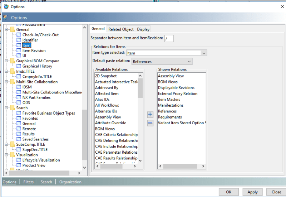Click the CmpnyInfo.TITLE page icon
The width and height of the screenshot is (286, 197).
[x=19, y=76]
